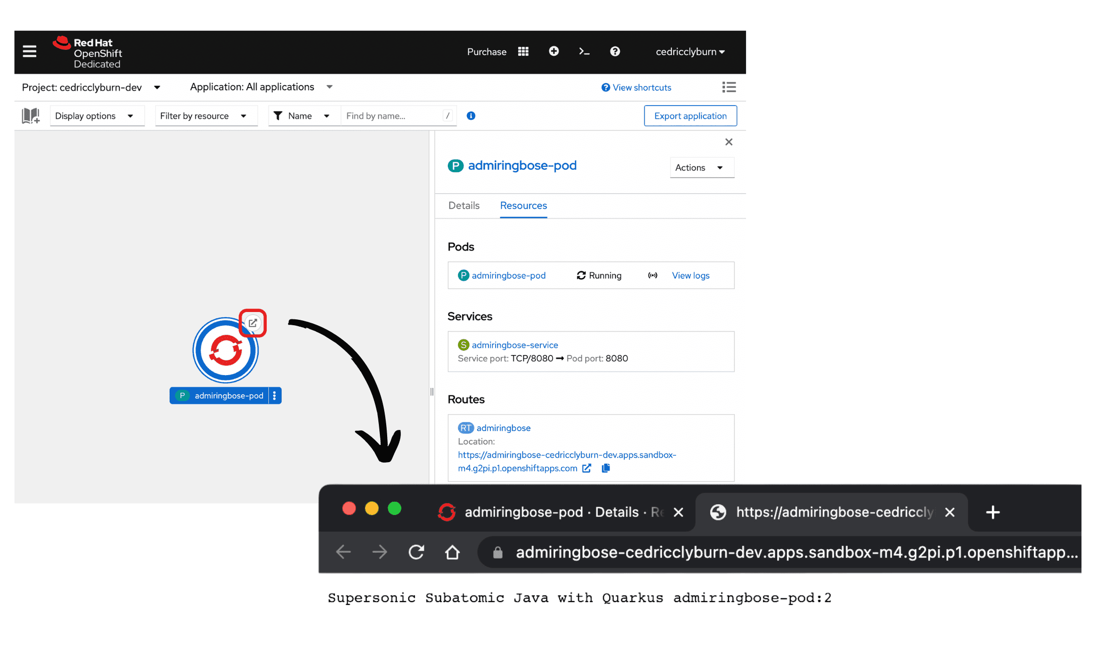
Task: Switch to the Details tab
Action: tap(463, 206)
